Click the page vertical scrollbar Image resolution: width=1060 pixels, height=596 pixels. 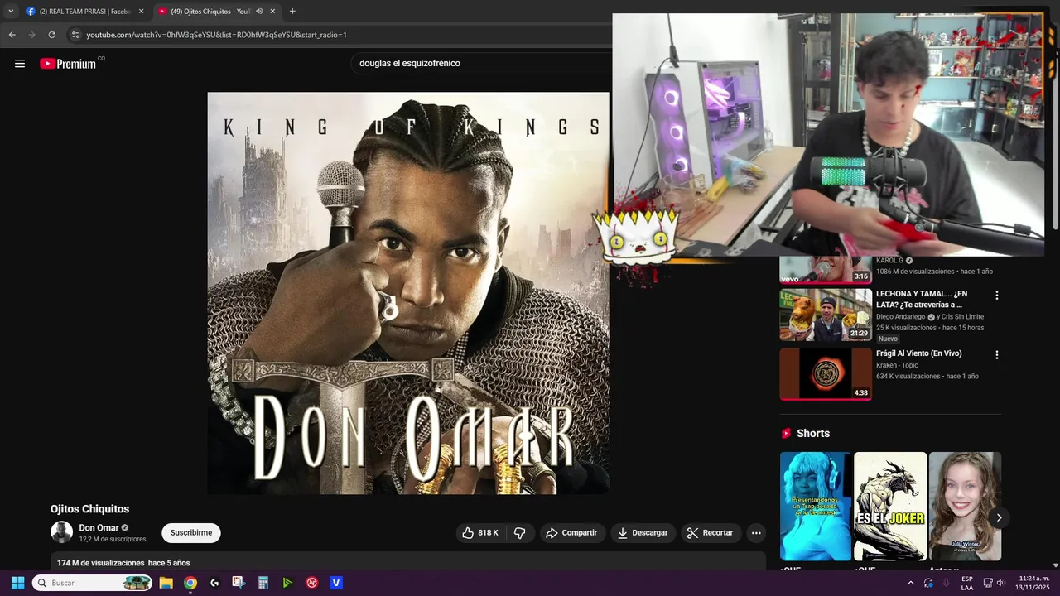pos(1055,141)
